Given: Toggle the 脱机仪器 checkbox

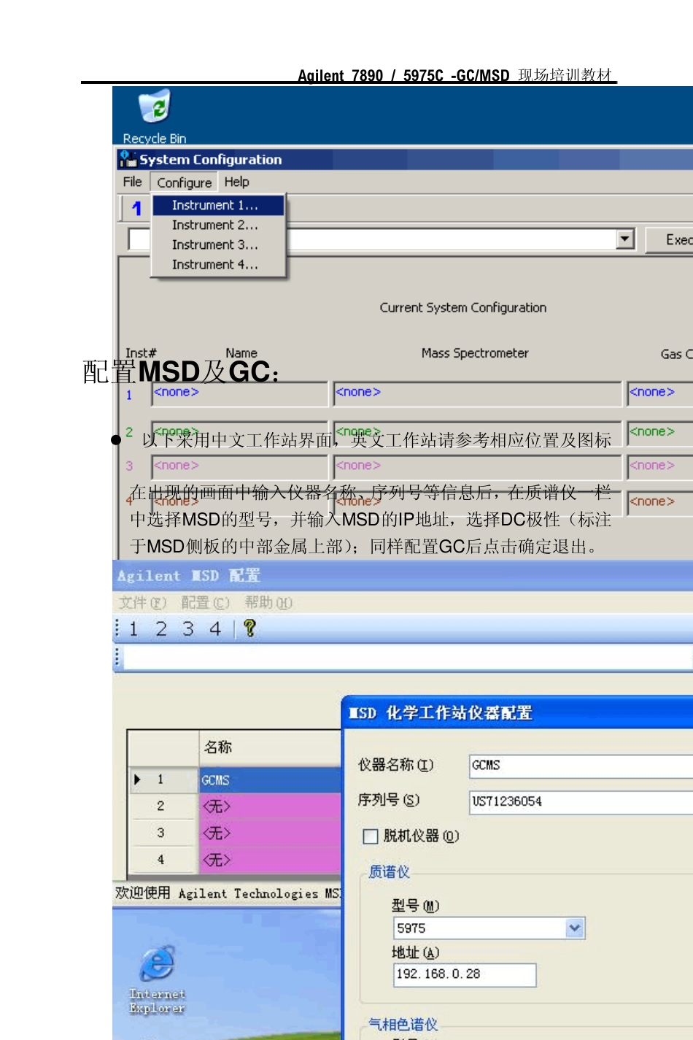Looking at the screenshot, I should point(371,836).
